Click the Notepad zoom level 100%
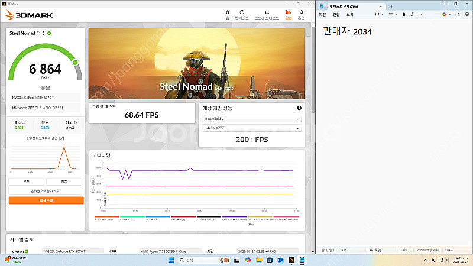Screen dimensions: 473x266 click(x=404, y=250)
